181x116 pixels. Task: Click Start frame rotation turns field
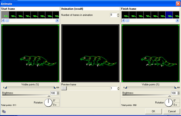pyautogui.click(x=56, y=105)
